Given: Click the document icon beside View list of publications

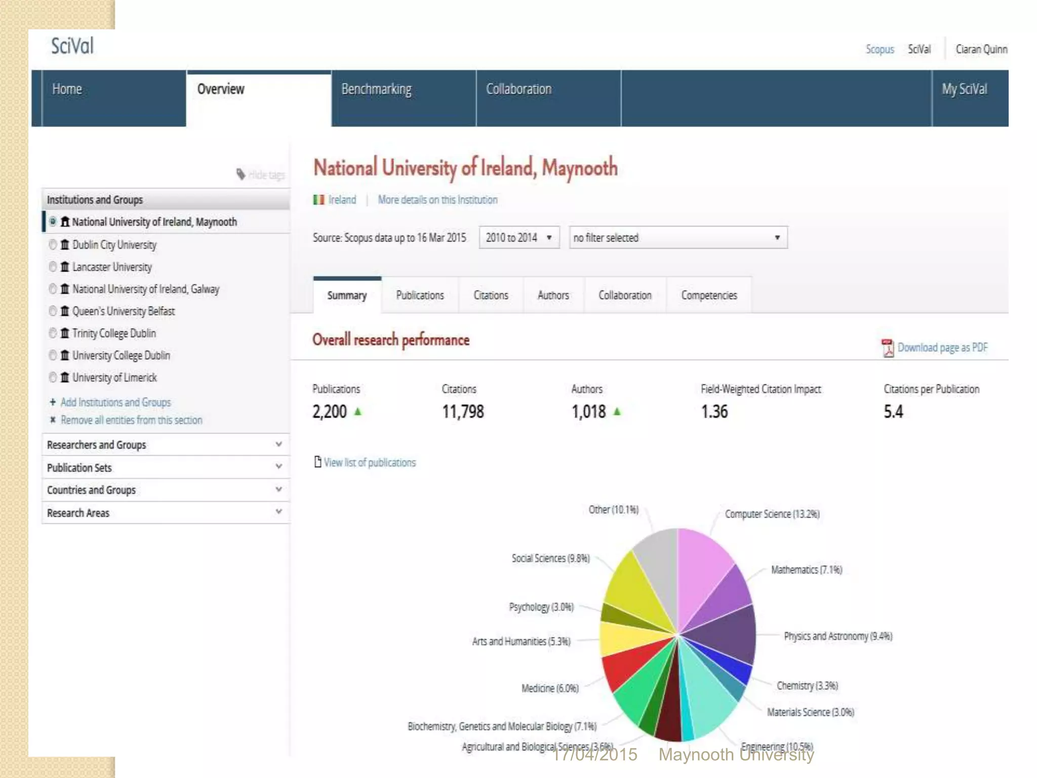Looking at the screenshot, I should pyautogui.click(x=317, y=462).
